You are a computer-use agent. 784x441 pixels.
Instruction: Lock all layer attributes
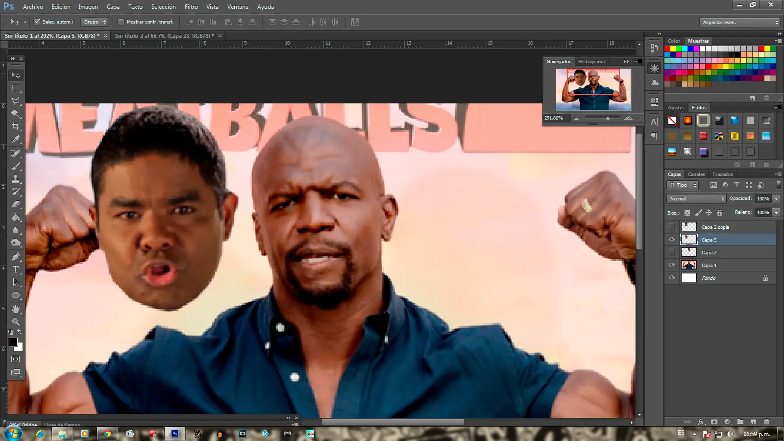point(719,213)
